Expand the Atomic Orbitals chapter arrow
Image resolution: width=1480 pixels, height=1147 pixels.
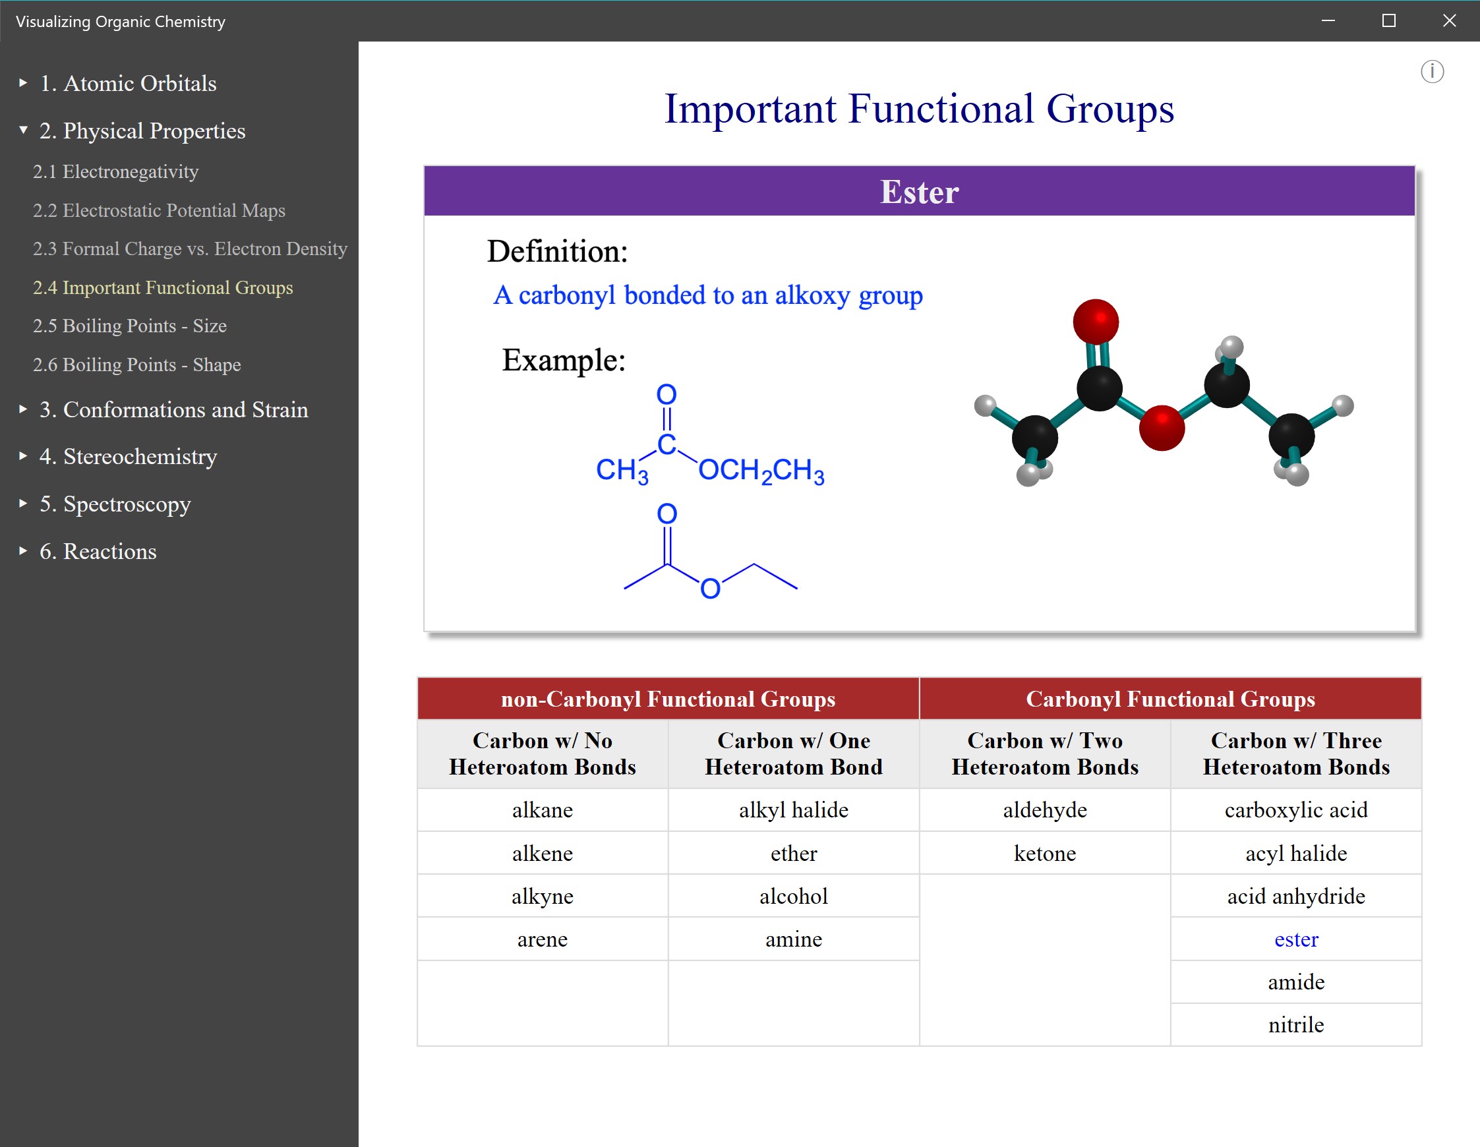tap(23, 82)
